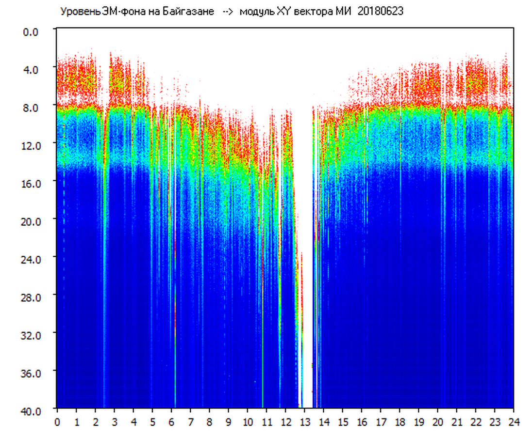
Task: Click the "-->" arrow in the chart title
Action: pyautogui.click(x=228, y=12)
